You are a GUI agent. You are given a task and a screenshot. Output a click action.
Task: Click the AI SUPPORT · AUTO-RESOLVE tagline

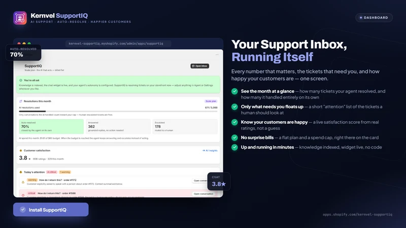pos(81,22)
